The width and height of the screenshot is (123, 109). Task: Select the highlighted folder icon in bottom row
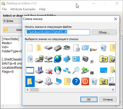(30, 81)
